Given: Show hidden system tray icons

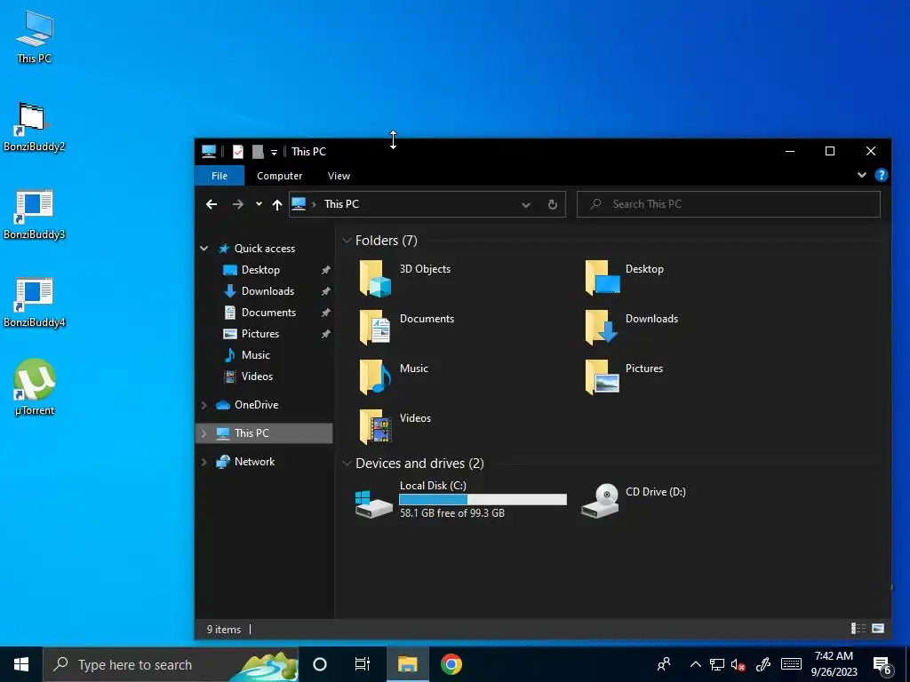Looking at the screenshot, I should click(x=695, y=664).
